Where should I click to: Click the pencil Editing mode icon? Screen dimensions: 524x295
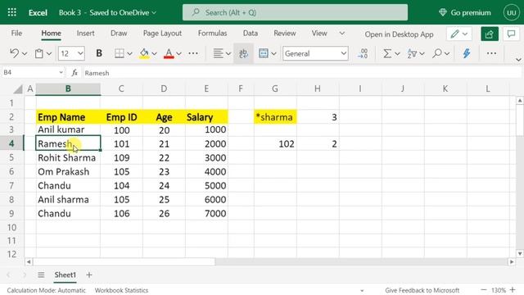point(454,34)
